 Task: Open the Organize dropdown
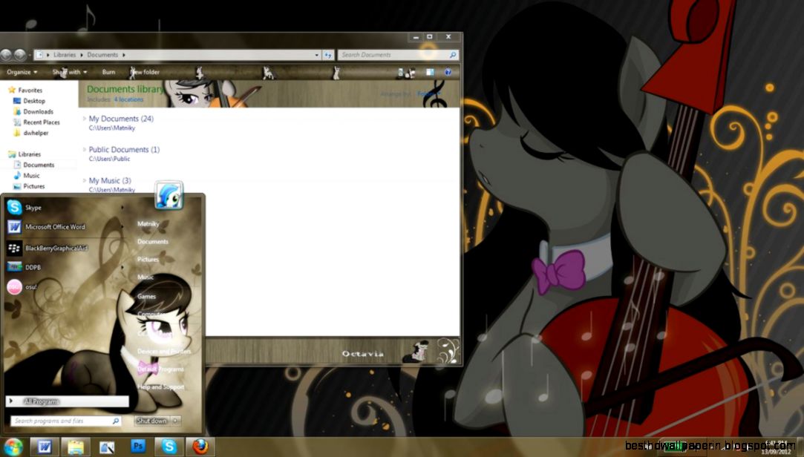22,72
